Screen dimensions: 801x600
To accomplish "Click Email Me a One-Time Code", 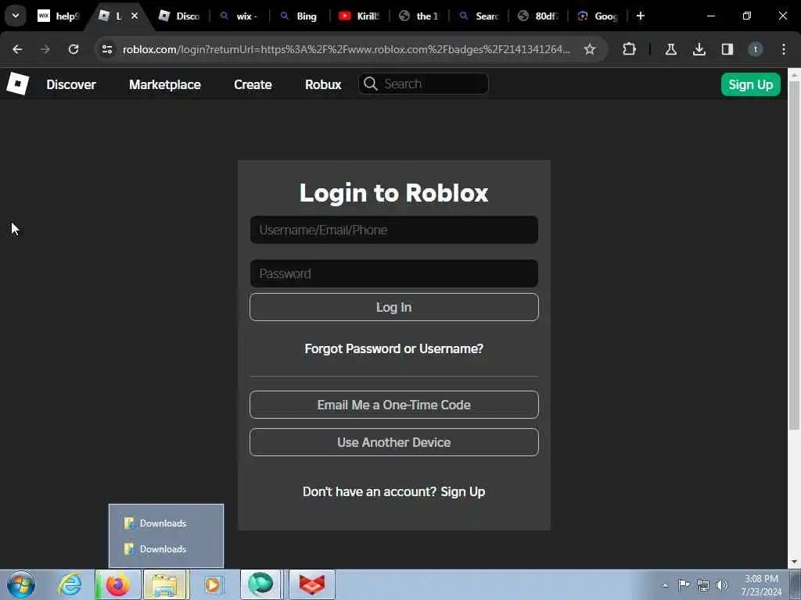I will 394,405.
